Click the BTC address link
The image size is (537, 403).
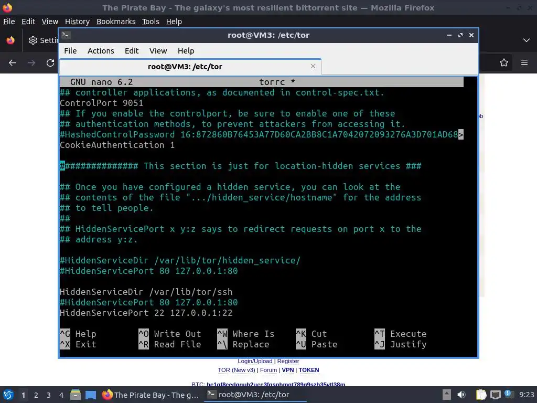[276, 385]
